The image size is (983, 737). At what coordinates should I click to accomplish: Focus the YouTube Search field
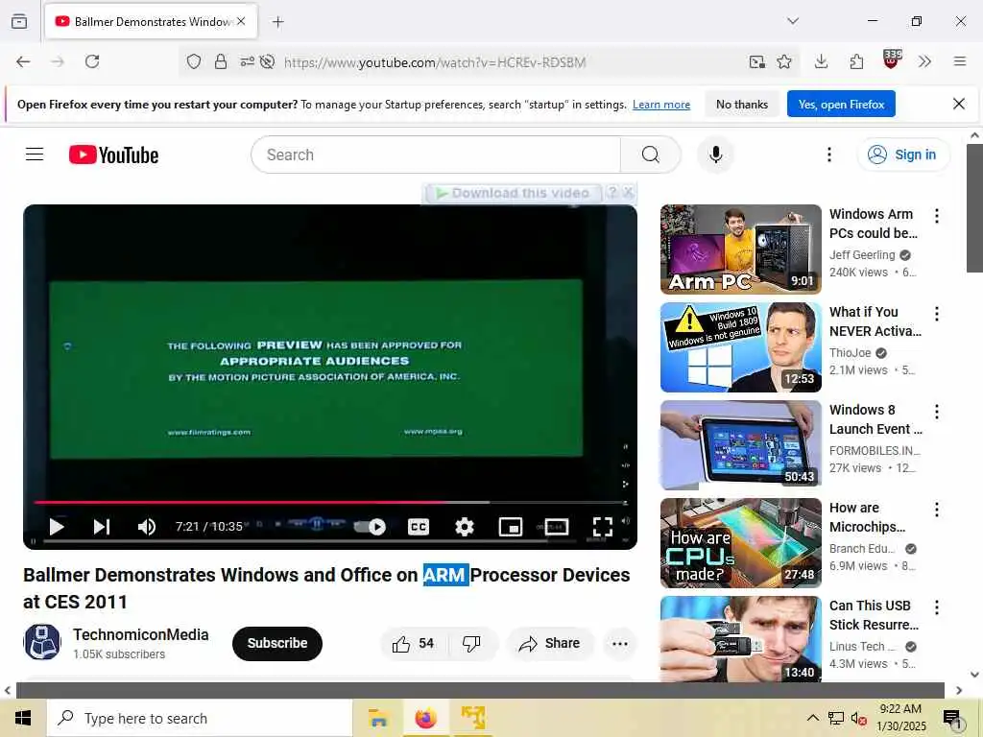point(436,155)
